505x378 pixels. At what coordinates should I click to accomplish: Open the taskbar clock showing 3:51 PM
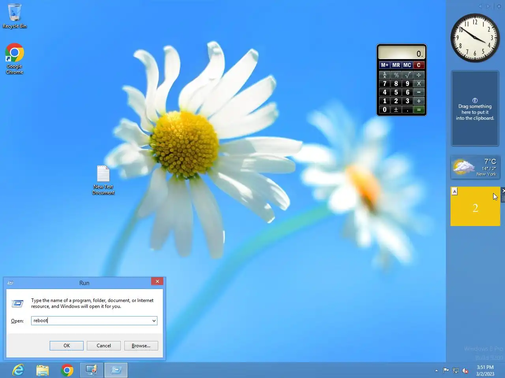click(485, 371)
